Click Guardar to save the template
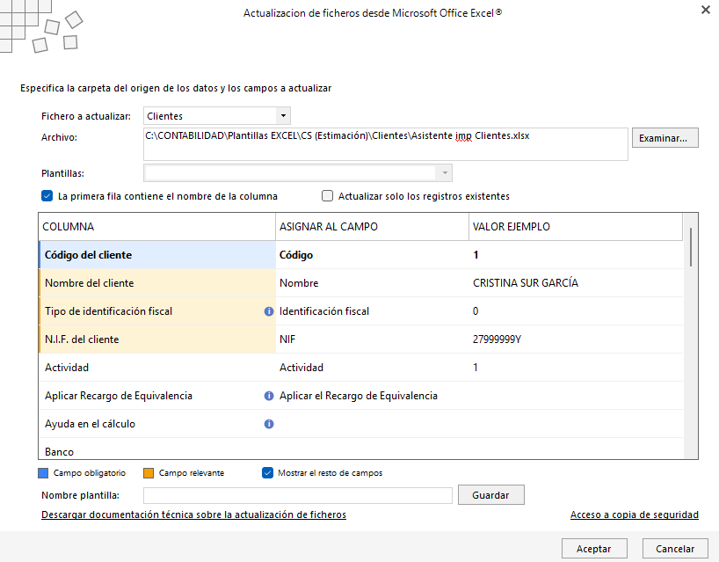The image size is (719, 562). coord(490,495)
